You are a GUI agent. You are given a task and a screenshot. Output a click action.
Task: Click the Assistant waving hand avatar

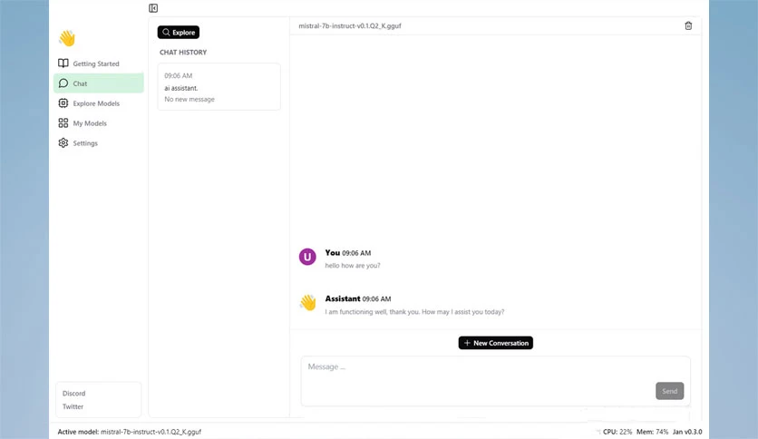pyautogui.click(x=307, y=303)
